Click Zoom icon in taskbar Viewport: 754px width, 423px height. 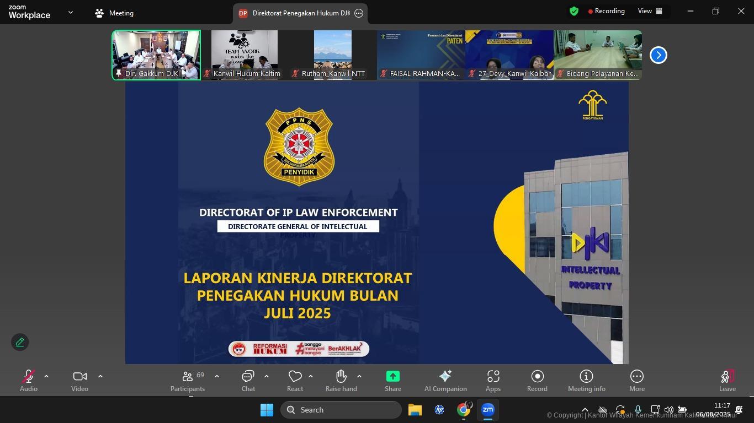[x=488, y=410]
